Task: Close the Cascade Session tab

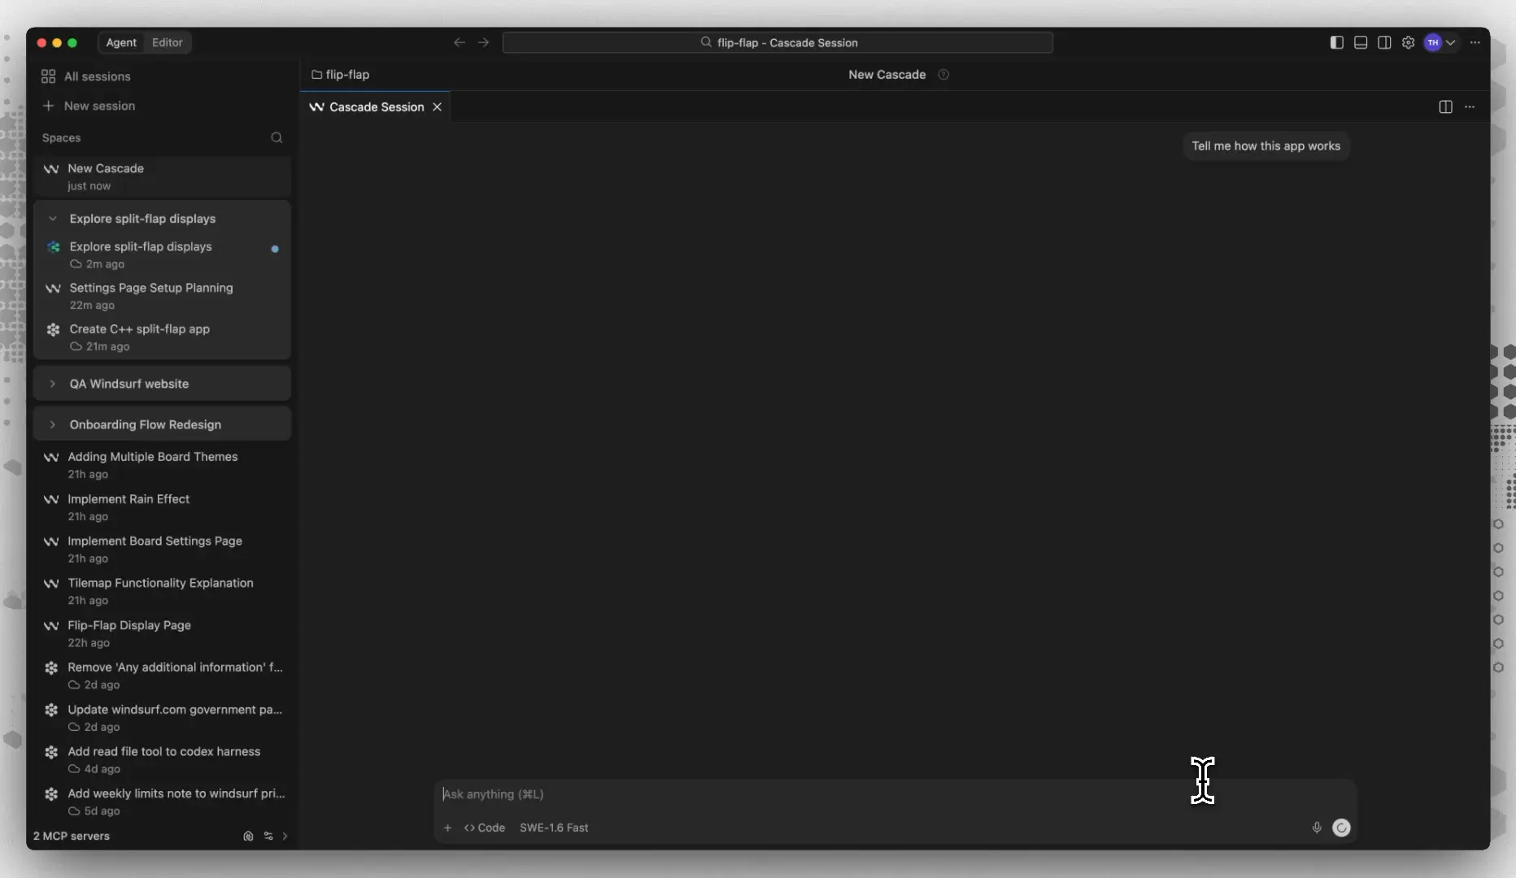Action: [437, 106]
